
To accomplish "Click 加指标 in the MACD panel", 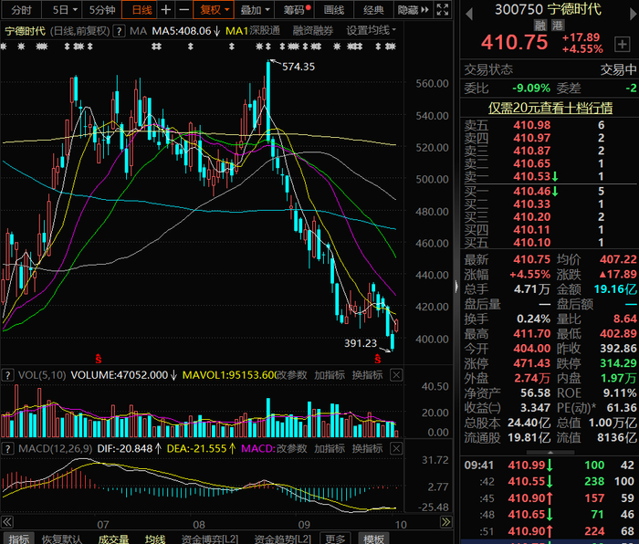I will click(x=330, y=449).
